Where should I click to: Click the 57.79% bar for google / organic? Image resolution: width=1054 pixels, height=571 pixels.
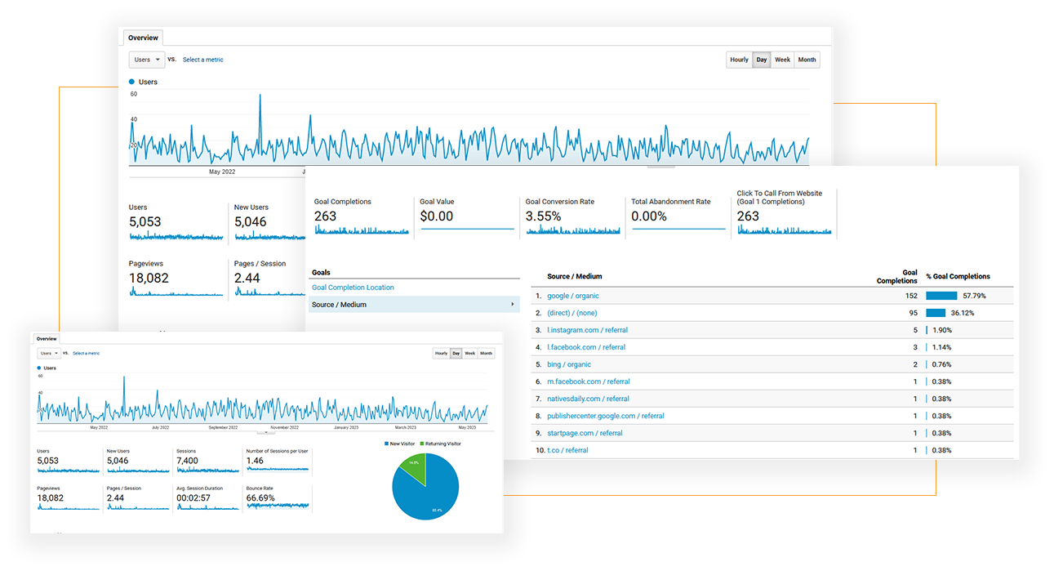(941, 296)
